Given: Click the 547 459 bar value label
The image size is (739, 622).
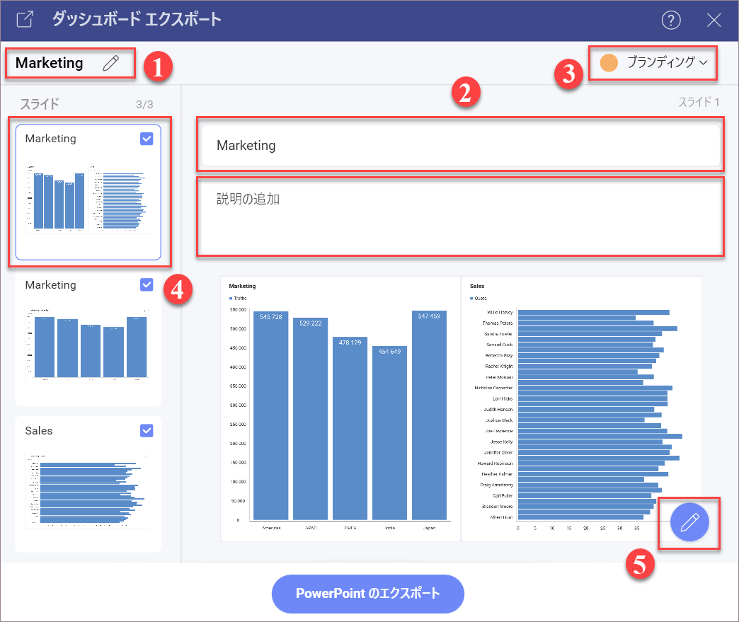Looking at the screenshot, I should 429,316.
